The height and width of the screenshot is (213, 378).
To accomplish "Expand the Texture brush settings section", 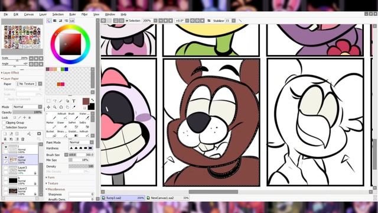I will pyautogui.click(x=52, y=183).
